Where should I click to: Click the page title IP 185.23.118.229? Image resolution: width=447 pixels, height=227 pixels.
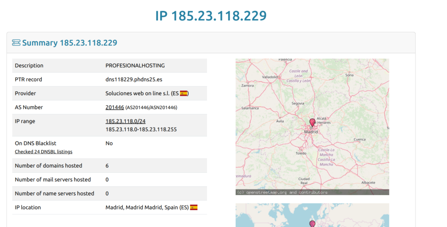click(x=211, y=16)
